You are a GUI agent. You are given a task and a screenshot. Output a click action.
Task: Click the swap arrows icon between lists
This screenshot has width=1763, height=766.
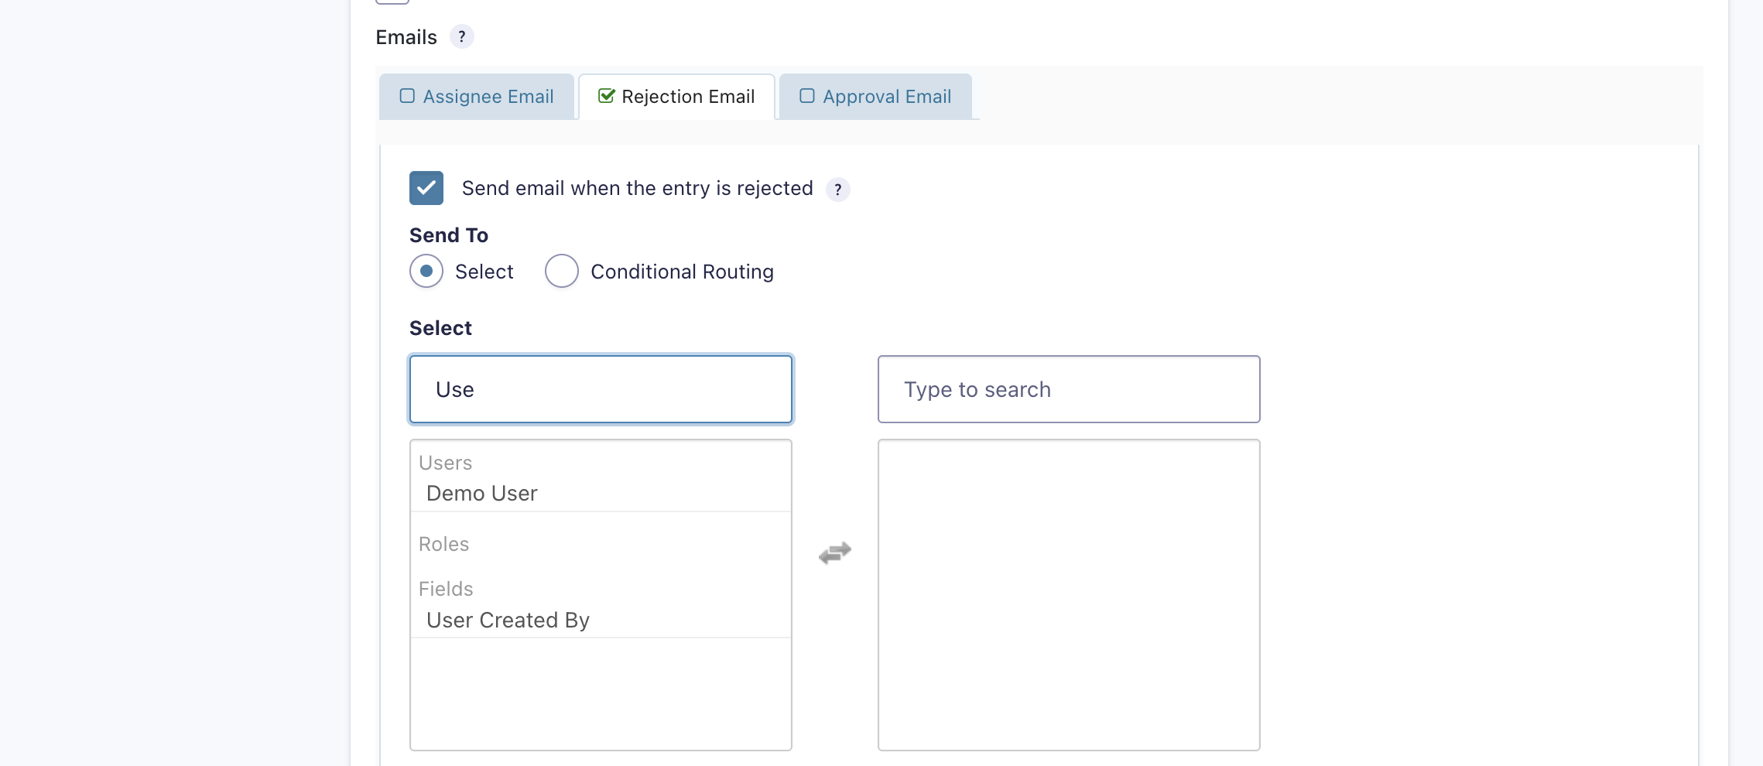(834, 552)
